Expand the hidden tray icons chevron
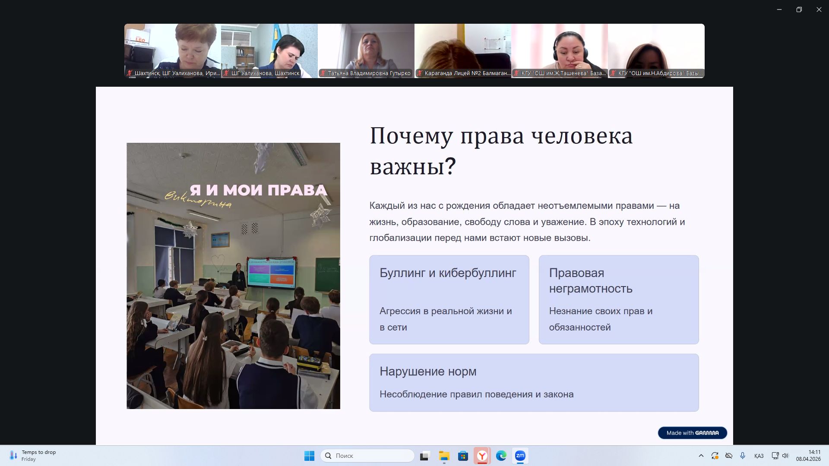829x466 pixels. pyautogui.click(x=701, y=456)
